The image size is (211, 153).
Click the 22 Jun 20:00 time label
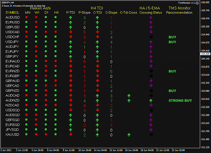pos(178,150)
